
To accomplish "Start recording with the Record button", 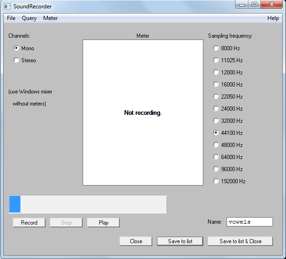I will click(29, 223).
